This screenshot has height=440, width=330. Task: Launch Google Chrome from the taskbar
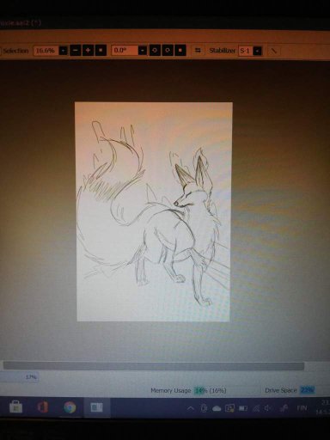70,407
